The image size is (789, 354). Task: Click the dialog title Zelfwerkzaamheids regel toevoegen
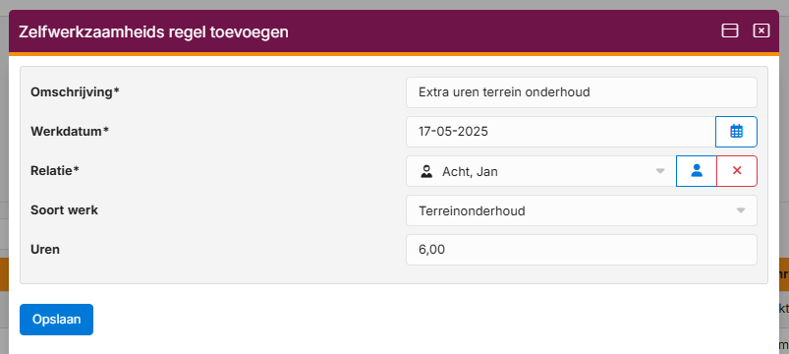(x=153, y=32)
